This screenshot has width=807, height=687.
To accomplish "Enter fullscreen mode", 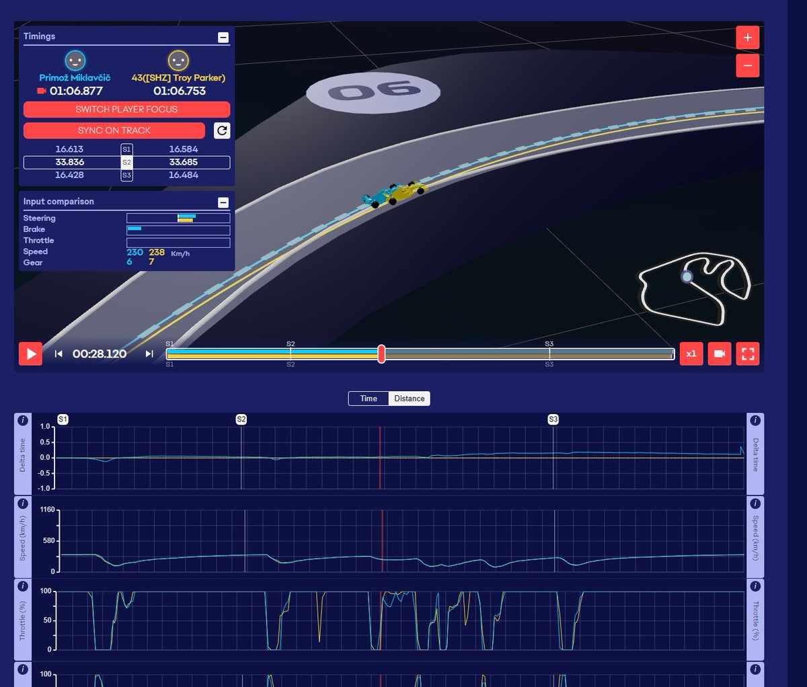I will click(x=748, y=354).
